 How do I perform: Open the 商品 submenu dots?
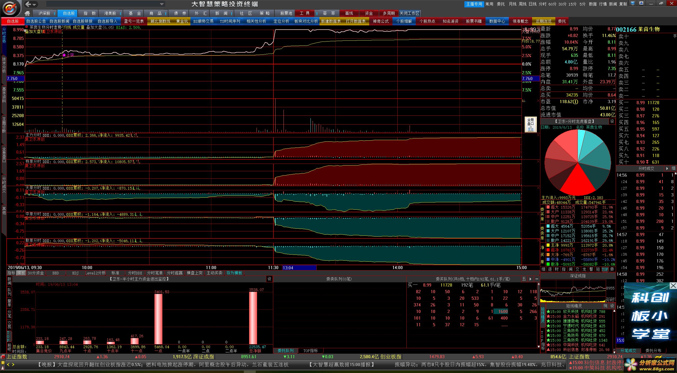tap(166, 13)
